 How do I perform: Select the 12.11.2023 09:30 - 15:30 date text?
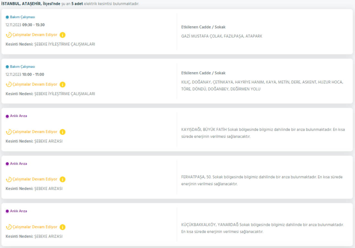coord(25,25)
